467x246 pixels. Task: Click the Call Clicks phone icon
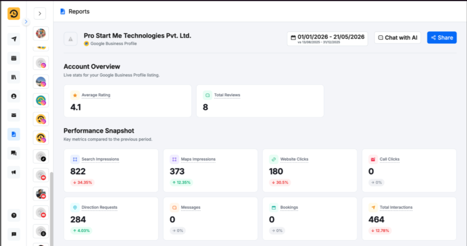click(x=373, y=159)
